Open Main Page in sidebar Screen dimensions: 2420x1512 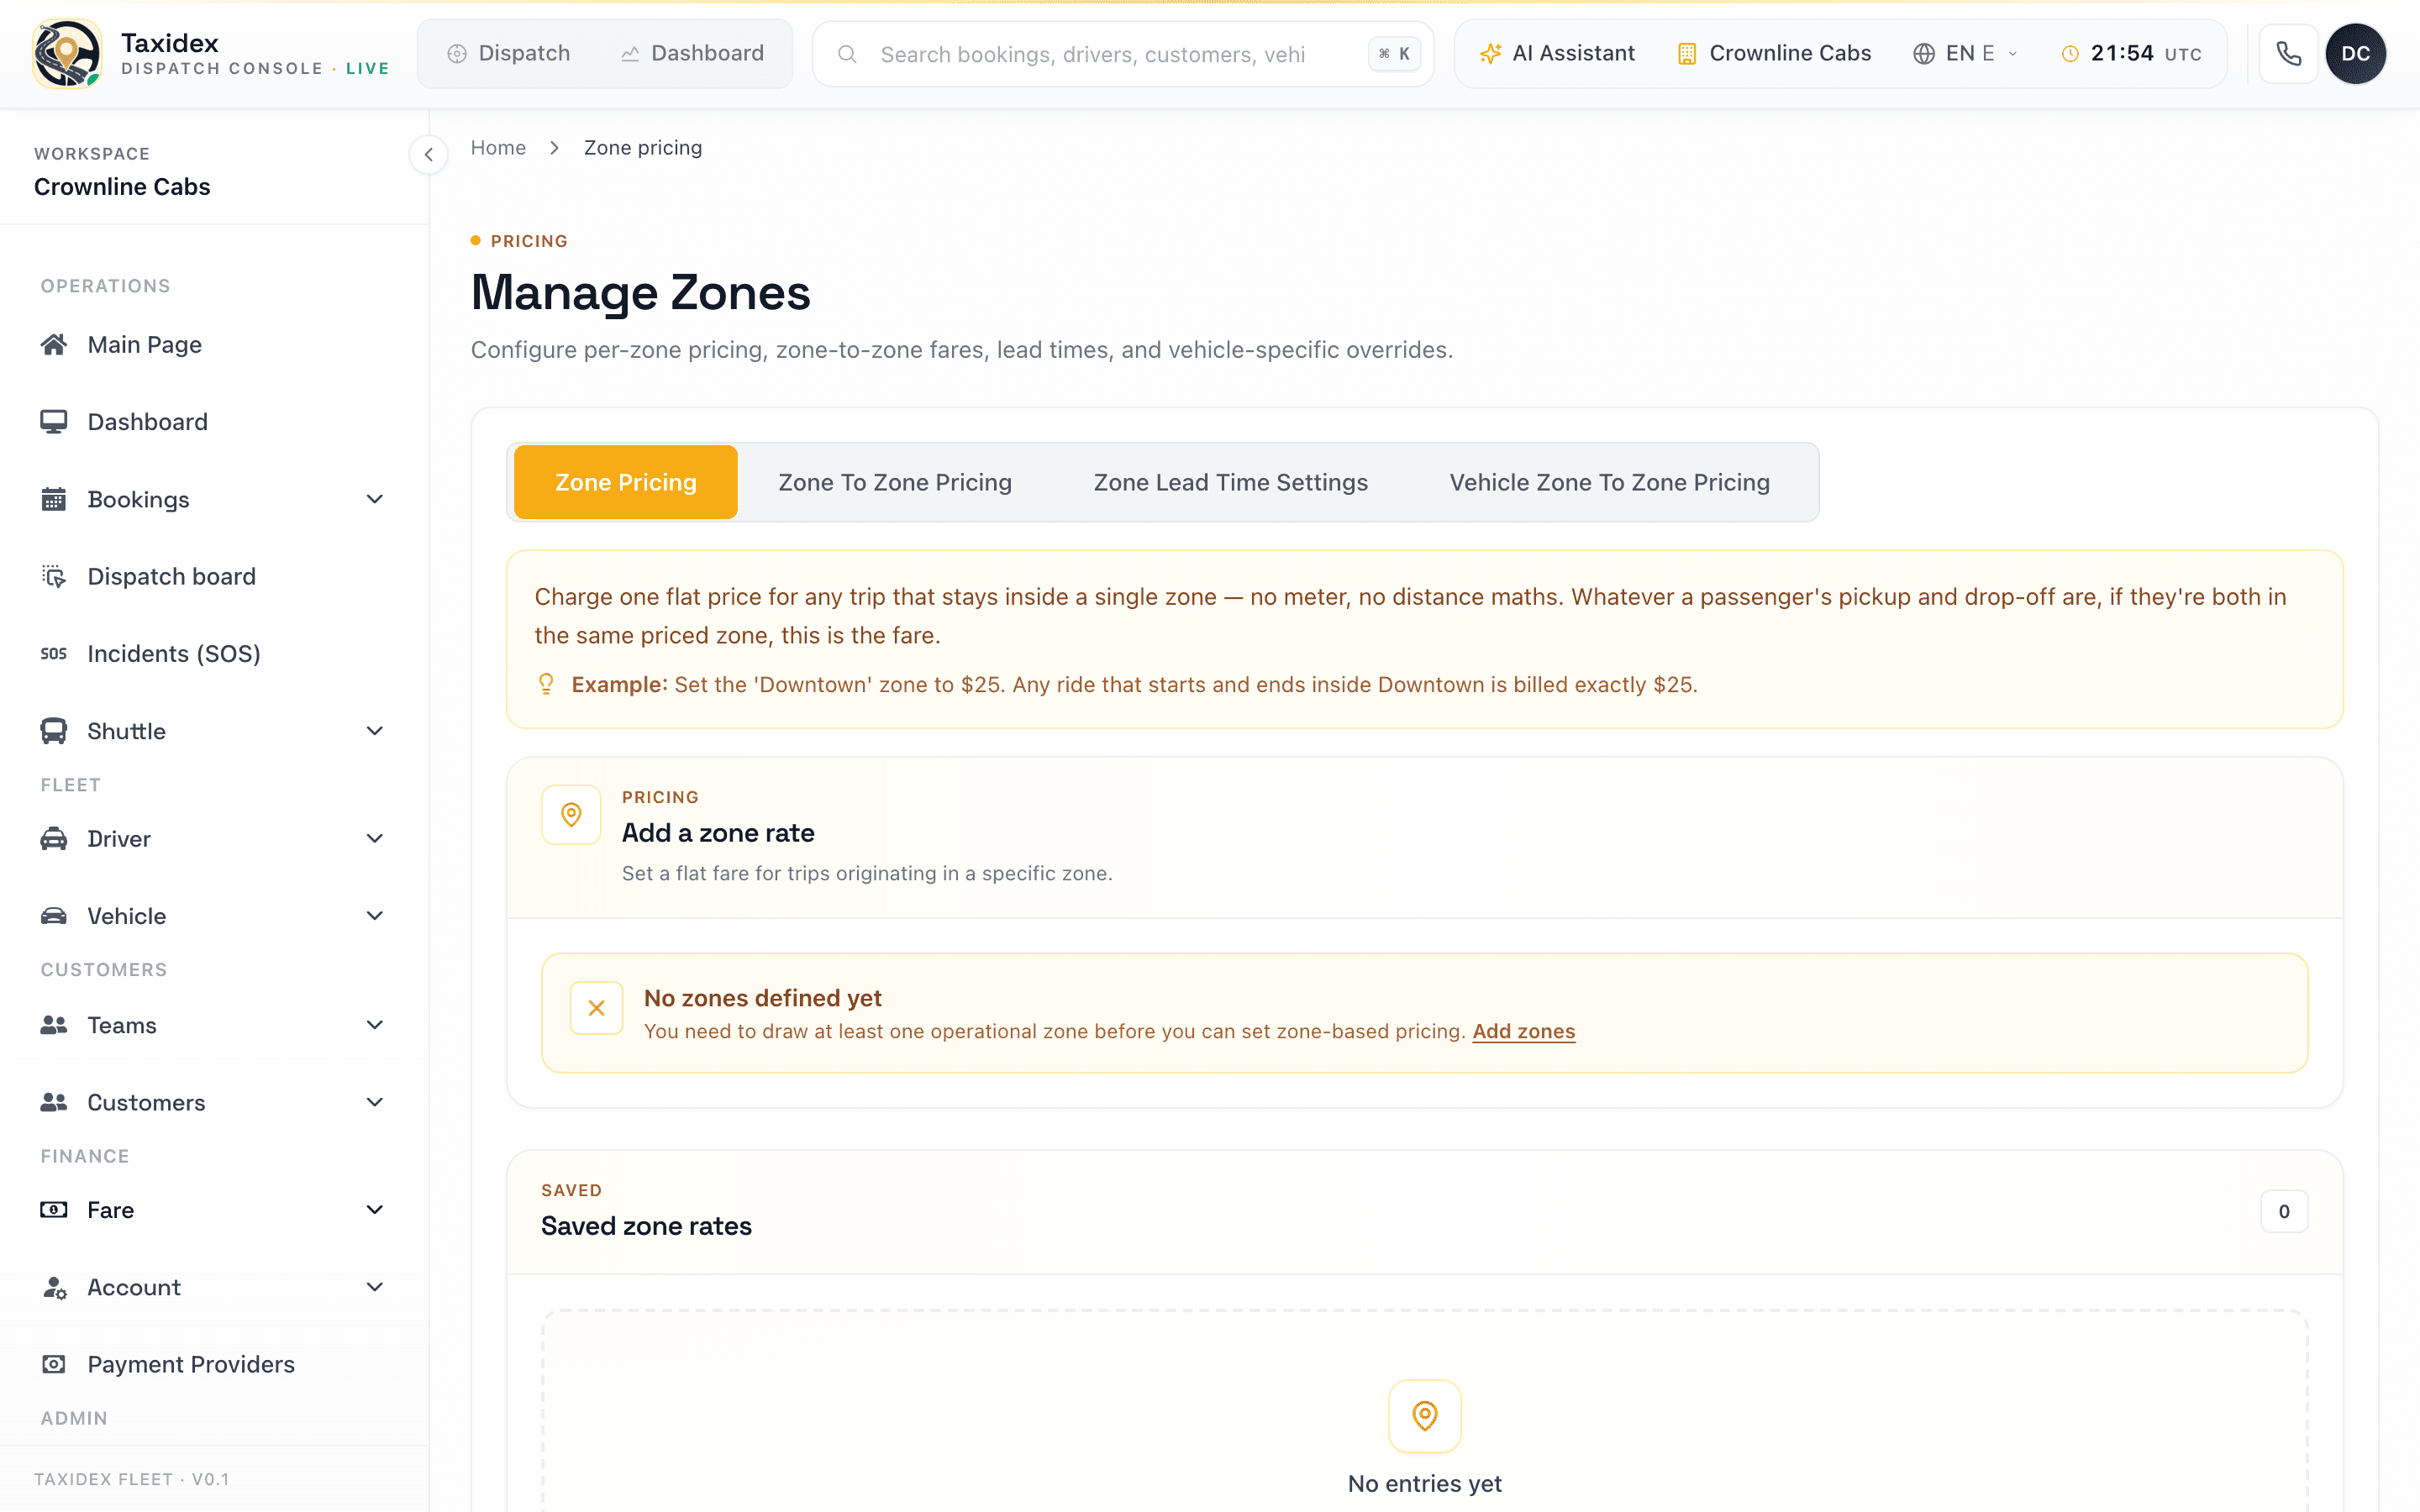(213, 344)
